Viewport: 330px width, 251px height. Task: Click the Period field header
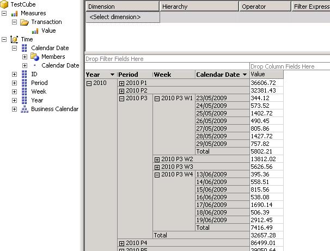(135, 75)
